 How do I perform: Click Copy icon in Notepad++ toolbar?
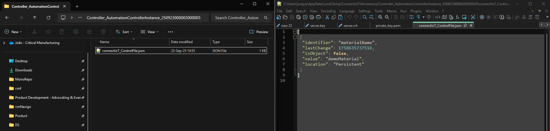[x=334, y=17]
